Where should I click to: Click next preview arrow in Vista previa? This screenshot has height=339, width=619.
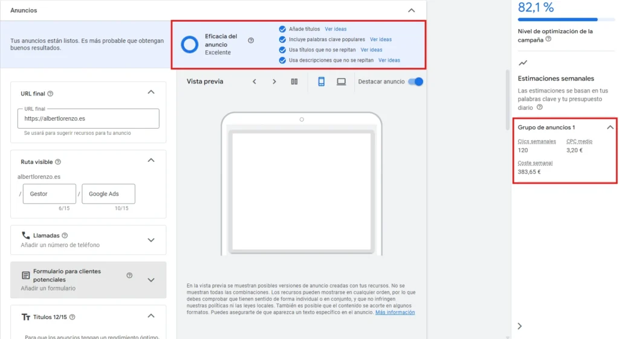(x=274, y=82)
